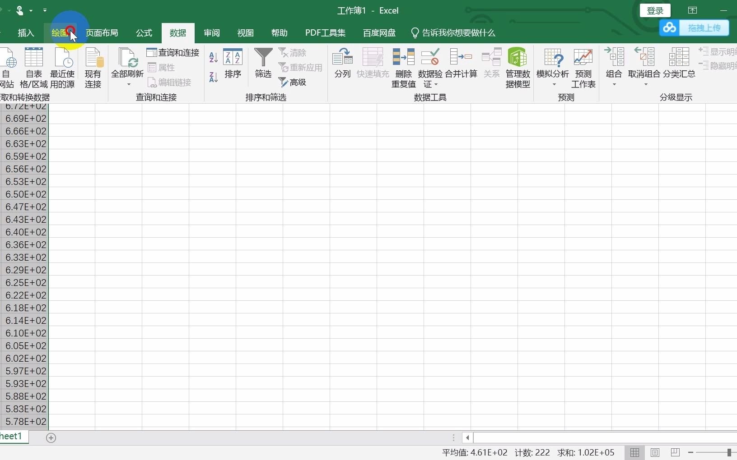Click the zoom slider handle

tap(729, 452)
